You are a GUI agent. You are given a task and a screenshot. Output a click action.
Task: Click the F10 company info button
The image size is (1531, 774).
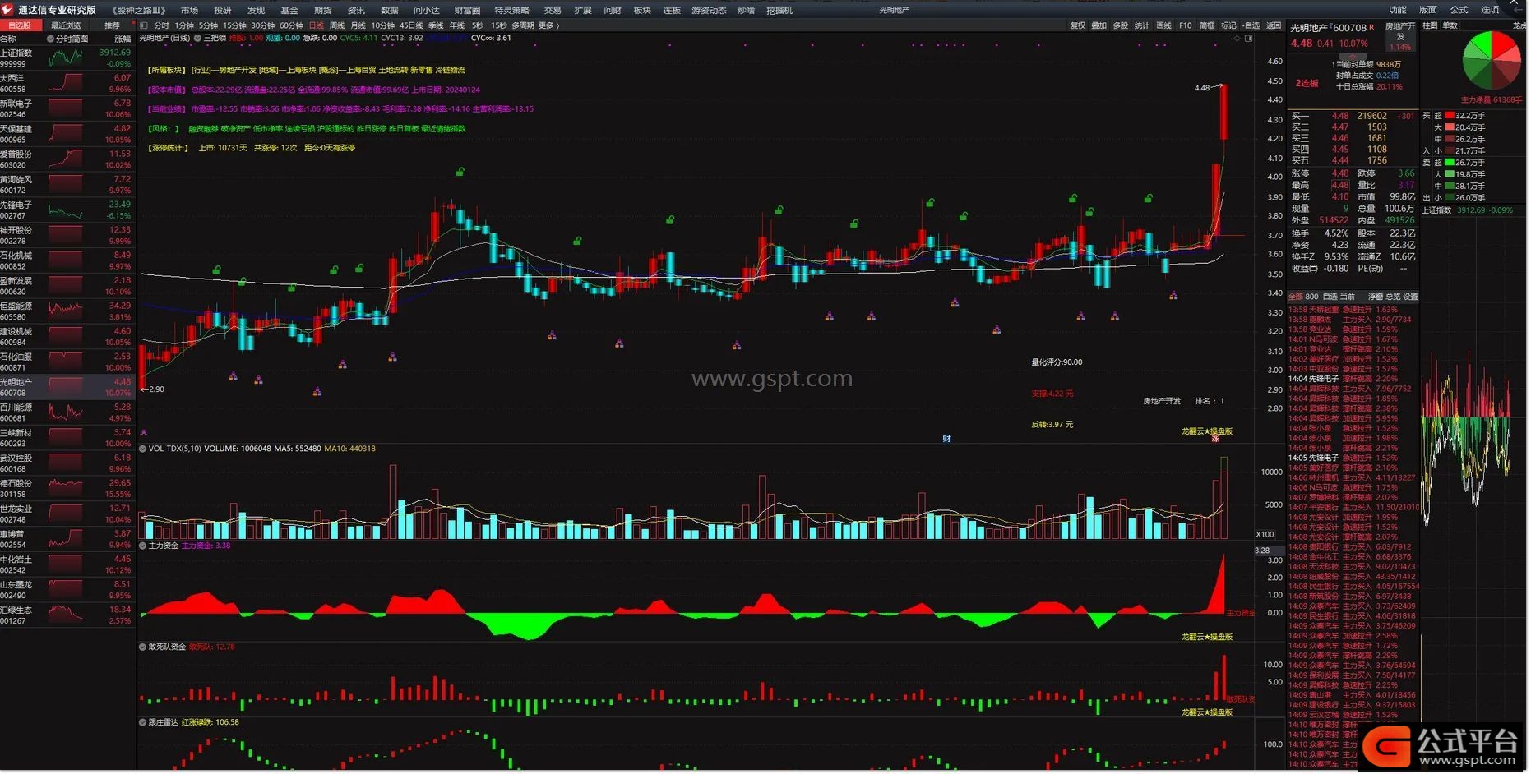(1185, 25)
